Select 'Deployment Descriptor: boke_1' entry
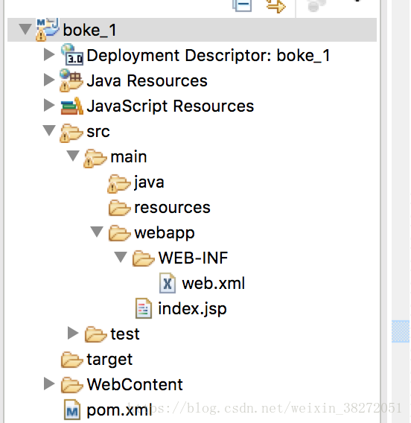 point(208,56)
